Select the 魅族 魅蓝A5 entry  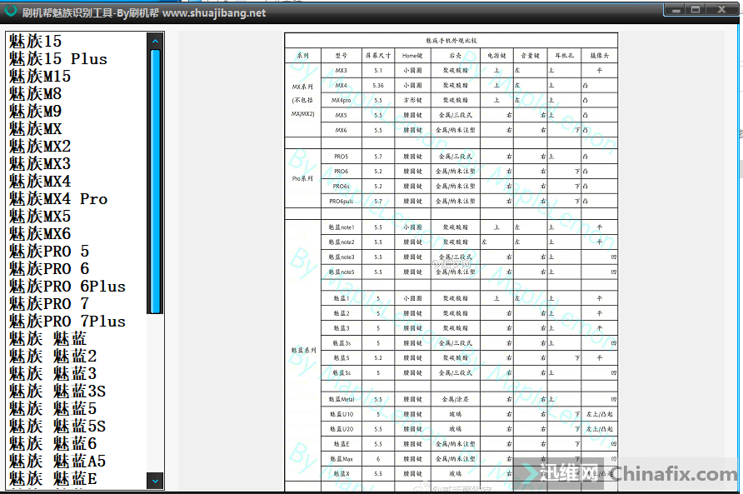(x=57, y=462)
